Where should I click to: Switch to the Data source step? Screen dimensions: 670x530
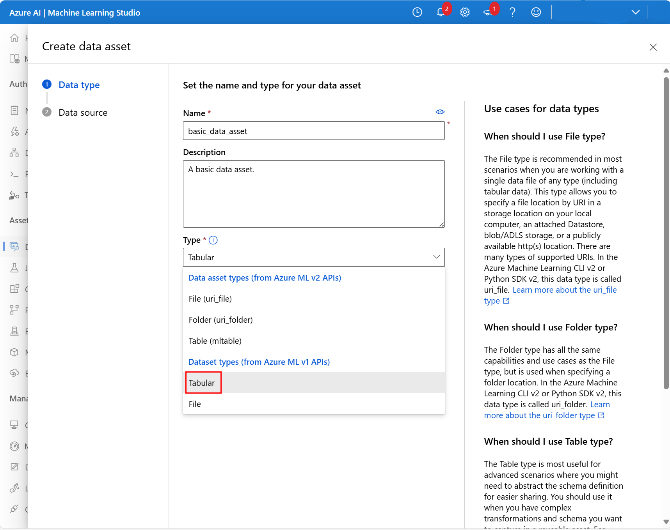tap(83, 112)
